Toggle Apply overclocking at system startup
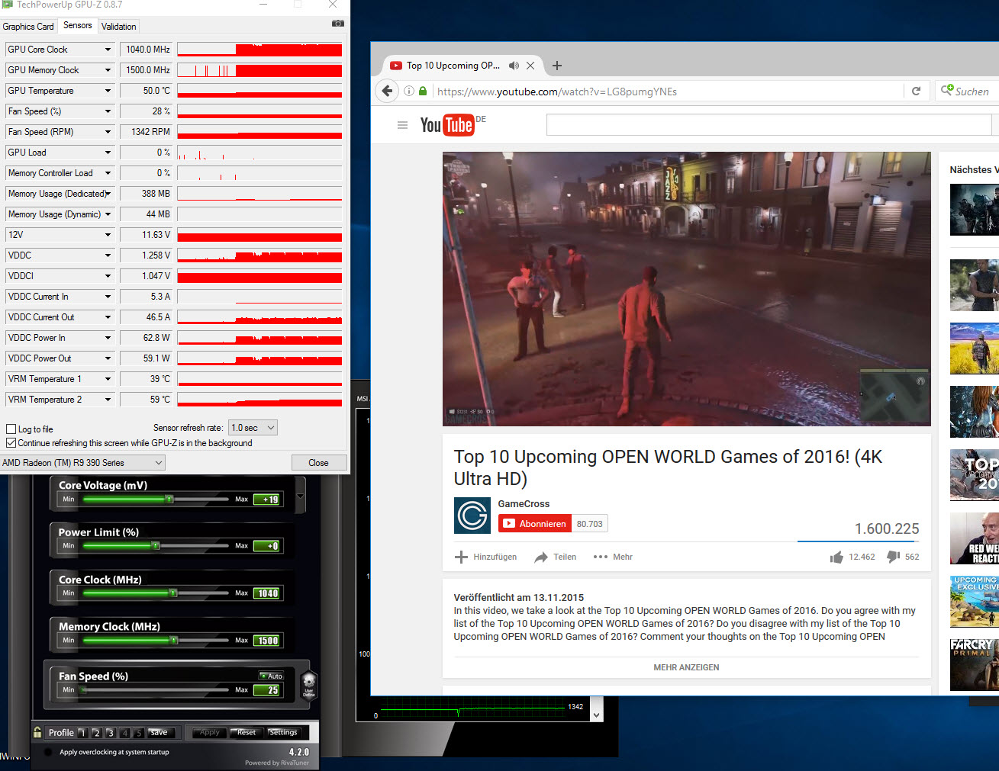This screenshot has width=999, height=771. (49, 752)
